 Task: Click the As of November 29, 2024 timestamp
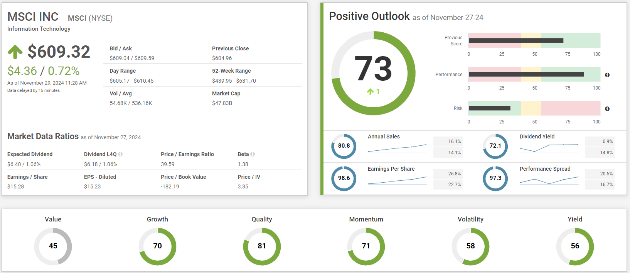coord(47,83)
